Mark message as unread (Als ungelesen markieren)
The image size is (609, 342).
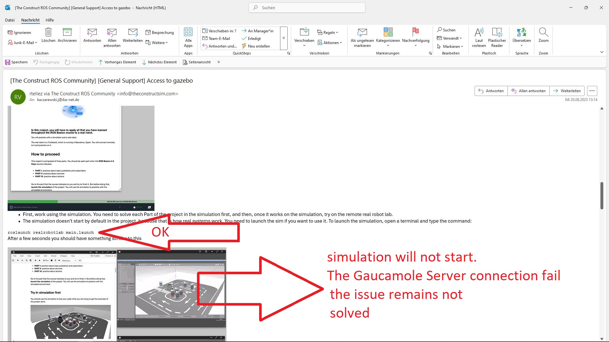[x=362, y=33]
